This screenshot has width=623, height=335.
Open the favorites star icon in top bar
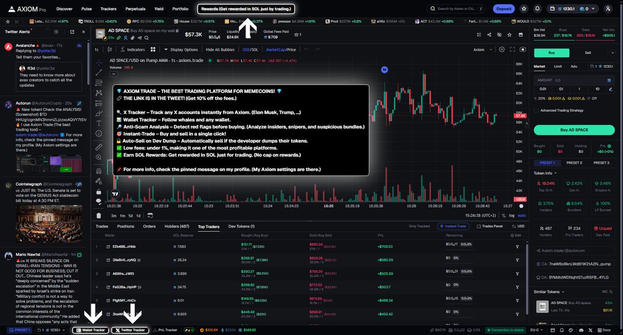pyautogui.click(x=523, y=9)
